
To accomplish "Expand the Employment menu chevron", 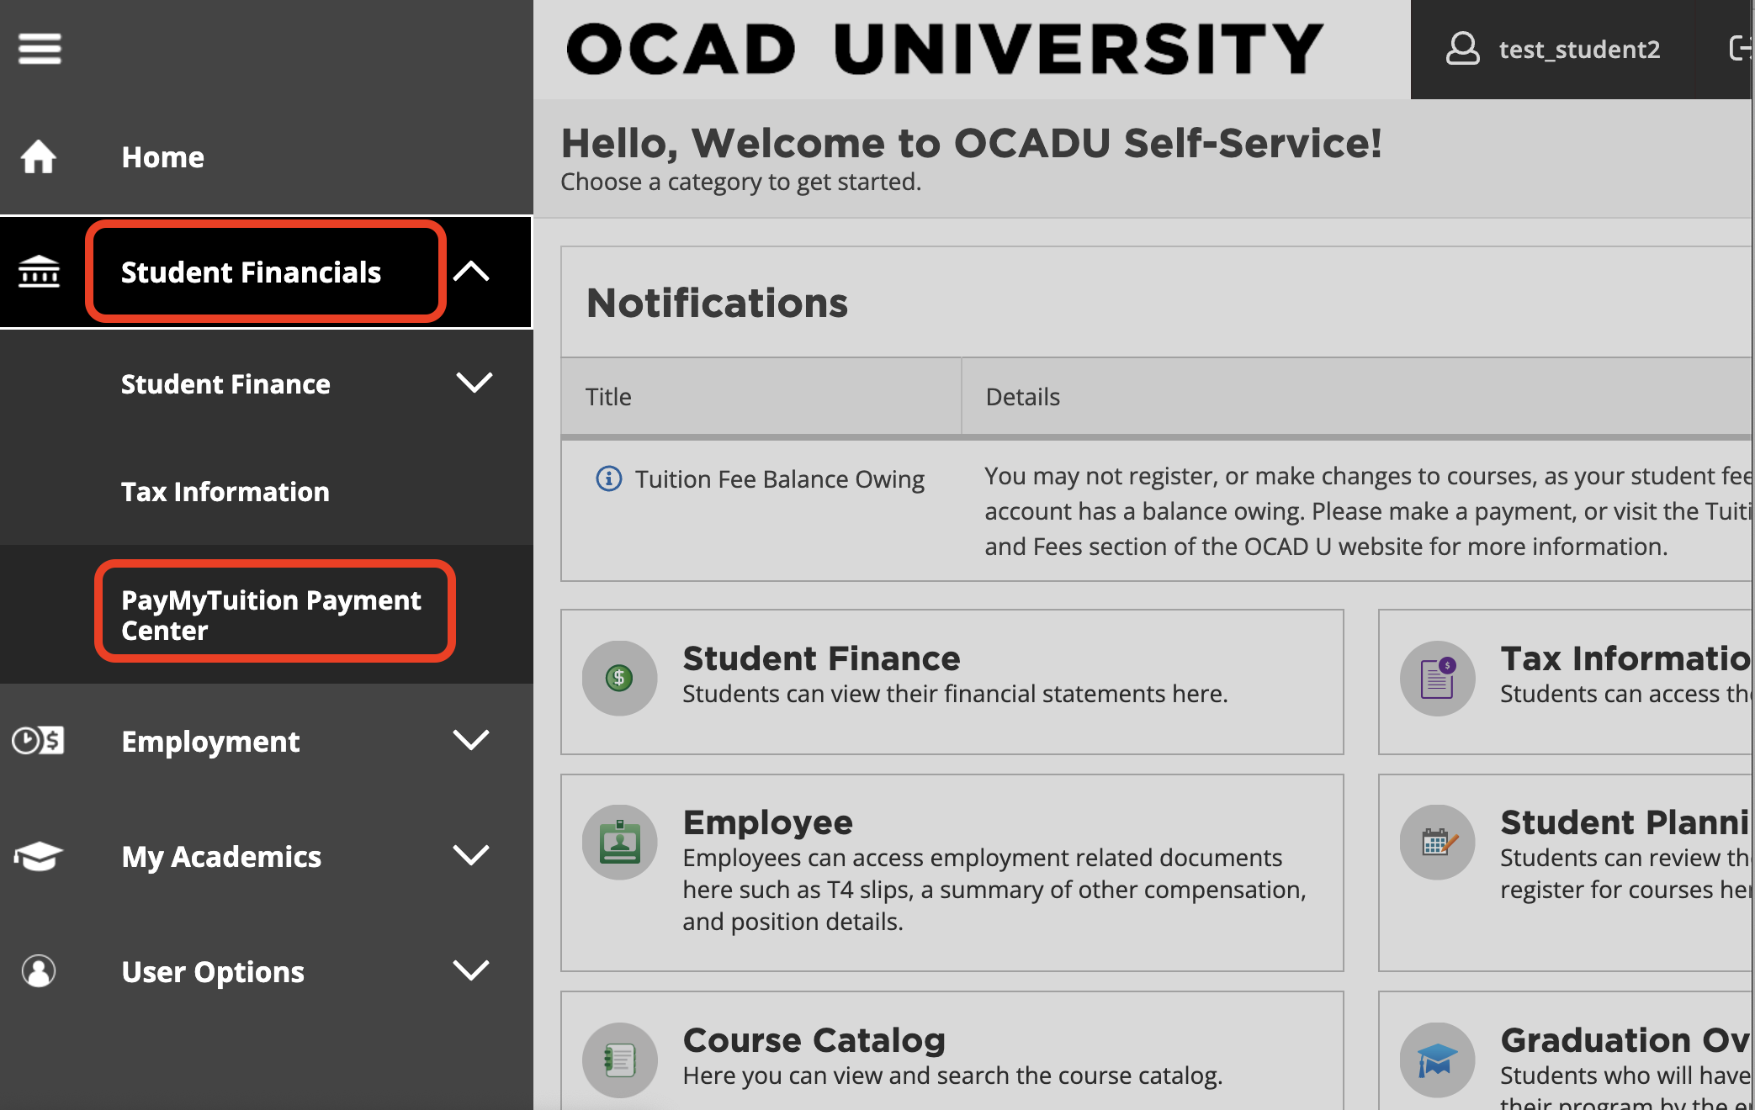I will click(471, 741).
